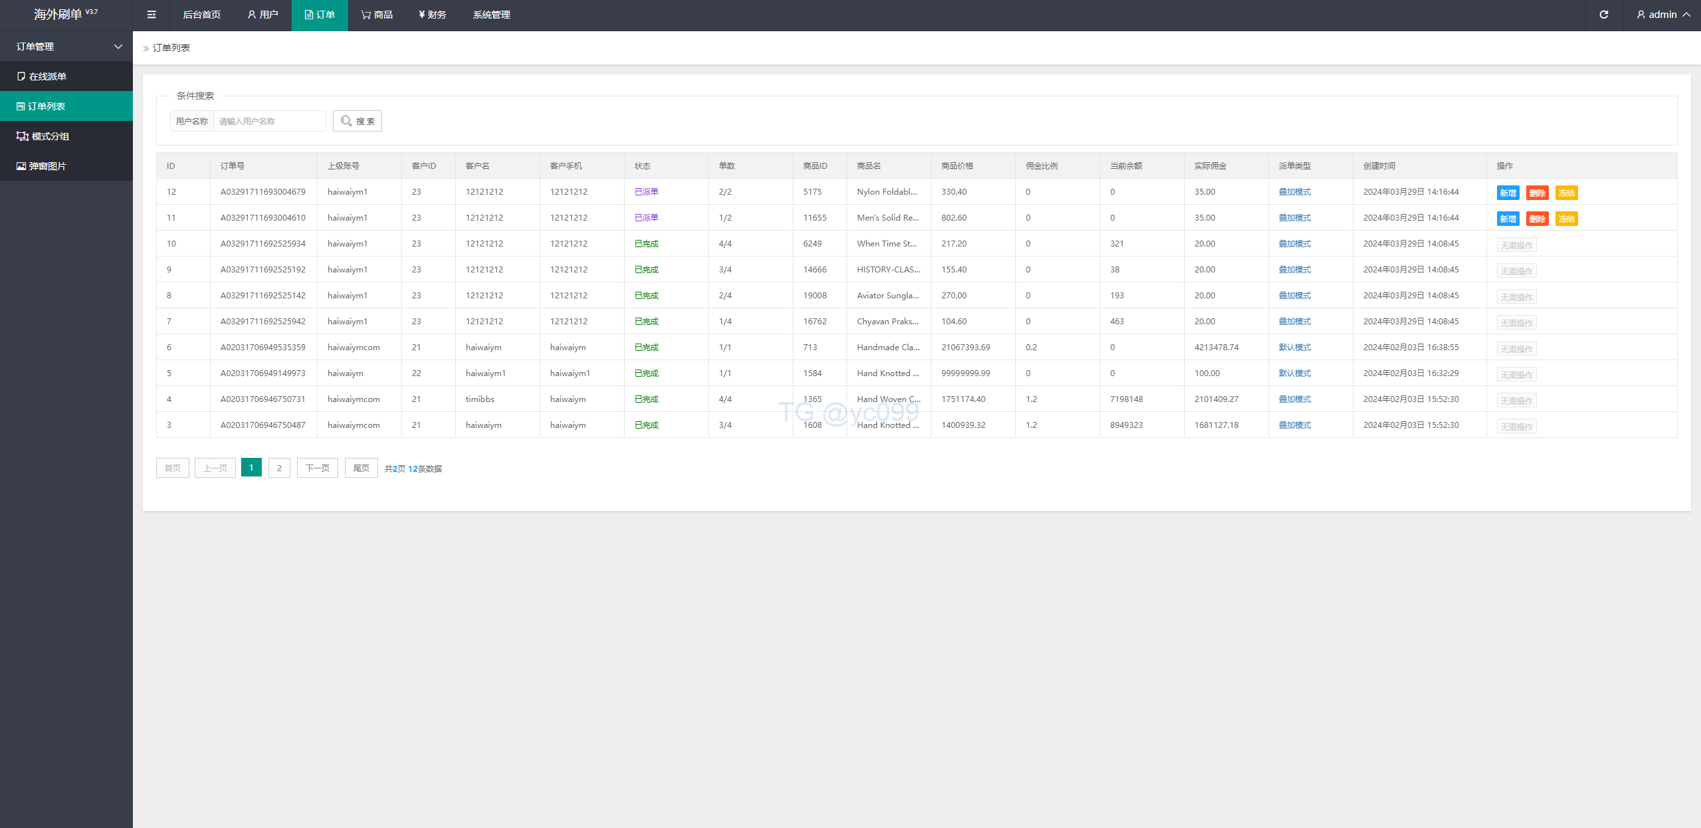Expand the admin account dropdown

[x=1664, y=15]
